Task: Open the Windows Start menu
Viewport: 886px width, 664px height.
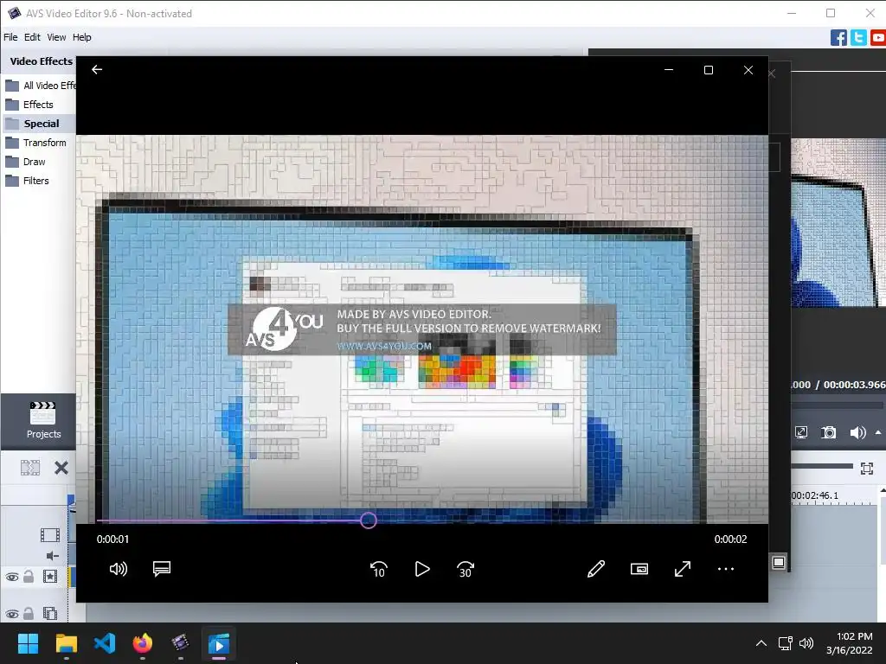Action: (x=28, y=643)
